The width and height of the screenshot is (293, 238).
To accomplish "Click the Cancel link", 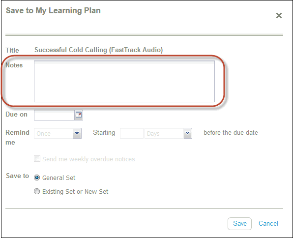I will (268, 223).
